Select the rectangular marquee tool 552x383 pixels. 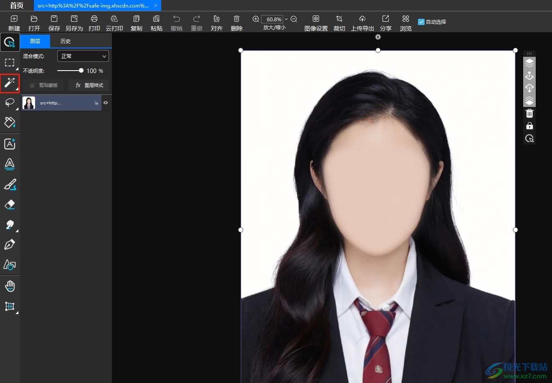[10, 63]
